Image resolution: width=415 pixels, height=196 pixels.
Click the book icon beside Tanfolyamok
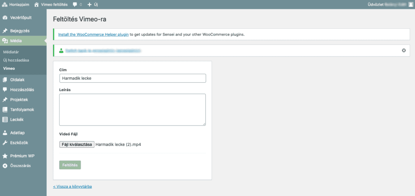pyautogui.click(x=5, y=109)
